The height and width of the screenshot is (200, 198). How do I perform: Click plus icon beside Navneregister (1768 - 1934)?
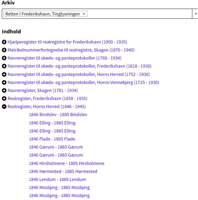(4, 58)
